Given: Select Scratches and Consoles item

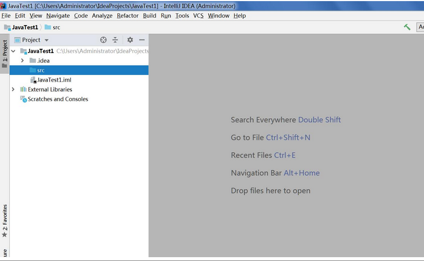Looking at the screenshot, I should pyautogui.click(x=79, y=99).
